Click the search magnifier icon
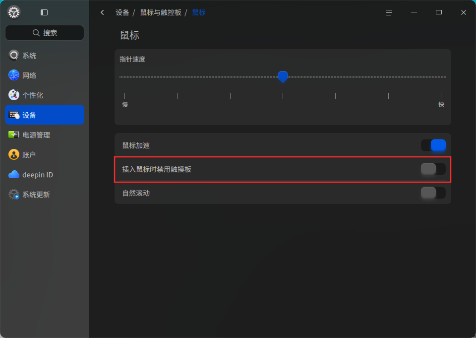The image size is (476, 338). tap(36, 33)
